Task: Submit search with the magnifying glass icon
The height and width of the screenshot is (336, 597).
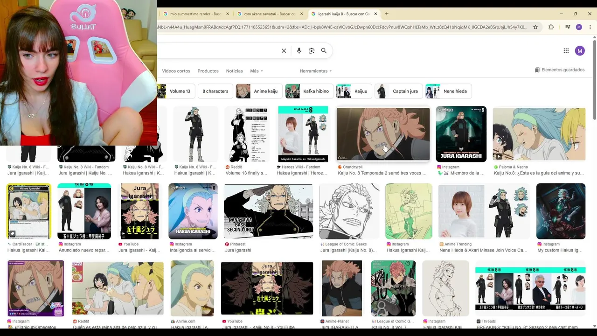Action: point(324,51)
